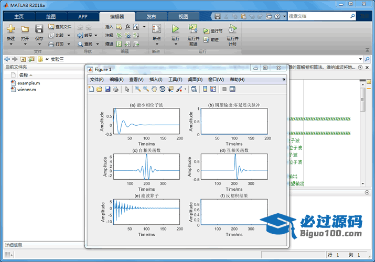Click the 打印 (Print) button in ribbon
375x262 pixels.
(57, 44)
